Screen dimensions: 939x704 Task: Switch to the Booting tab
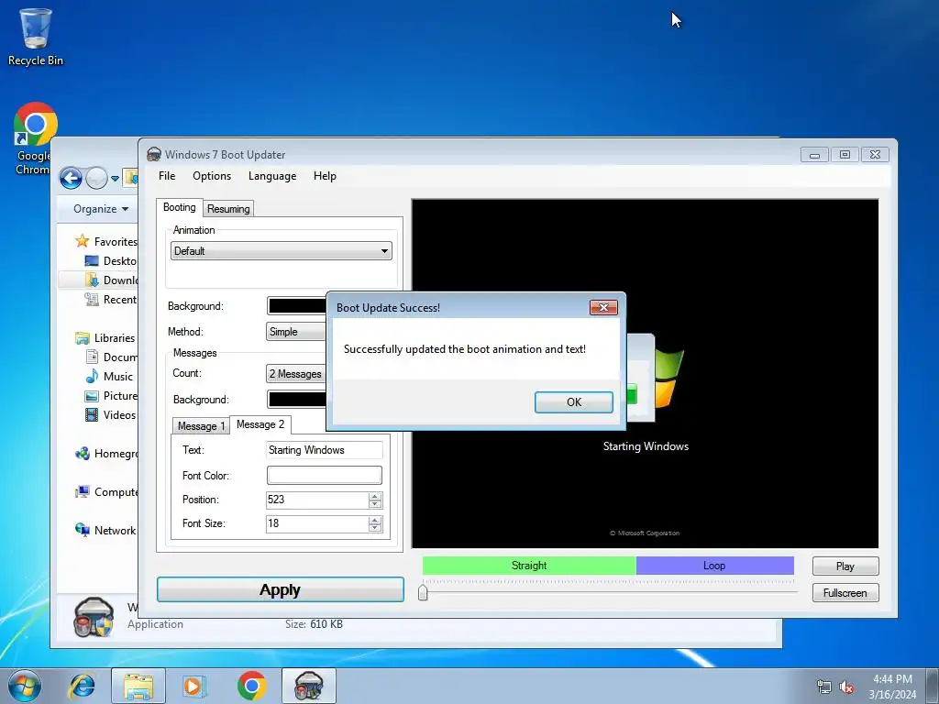point(179,207)
